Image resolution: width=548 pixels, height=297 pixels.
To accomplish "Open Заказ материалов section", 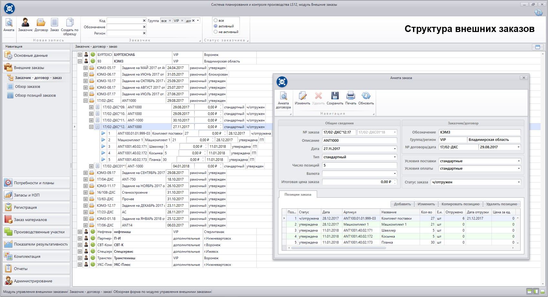I will coord(36,219).
